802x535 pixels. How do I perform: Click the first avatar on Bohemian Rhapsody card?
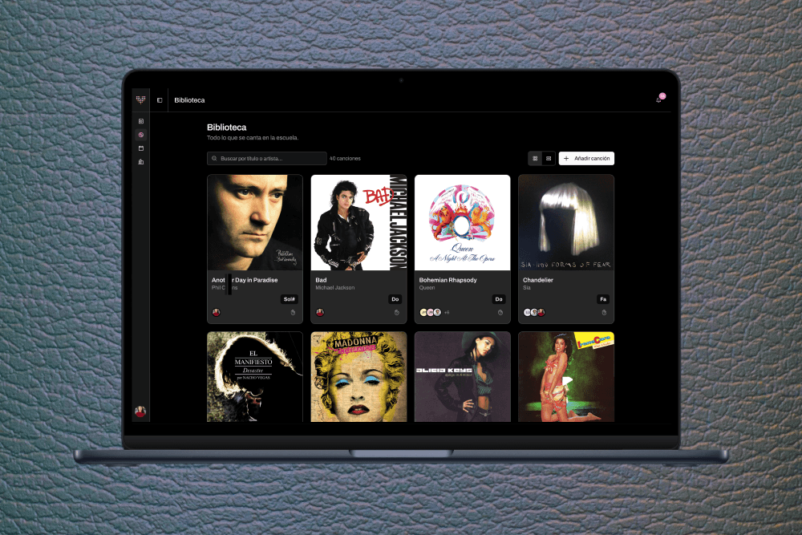click(x=423, y=313)
